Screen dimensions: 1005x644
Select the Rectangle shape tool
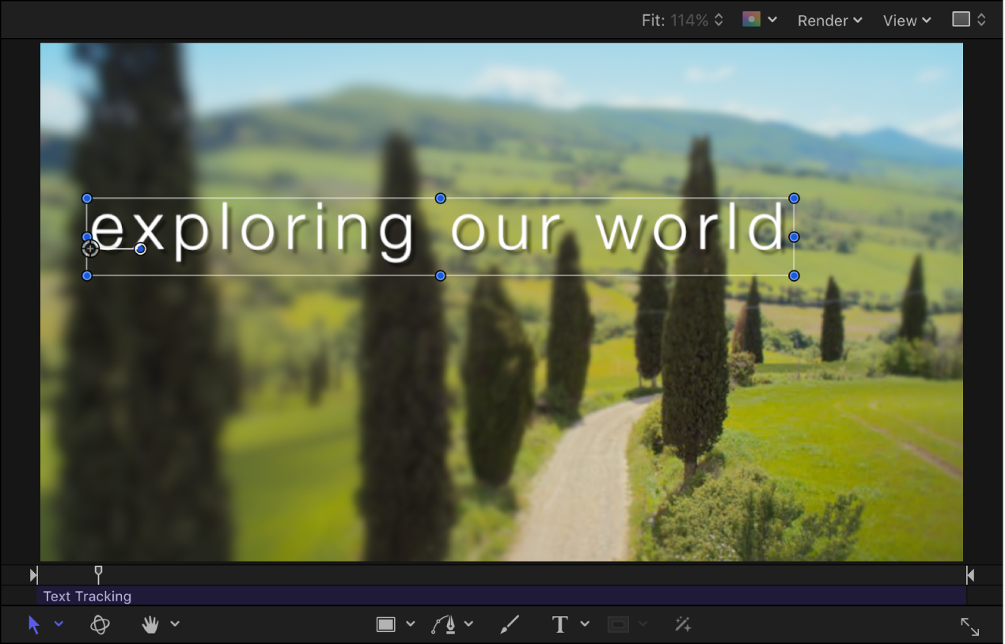(386, 624)
